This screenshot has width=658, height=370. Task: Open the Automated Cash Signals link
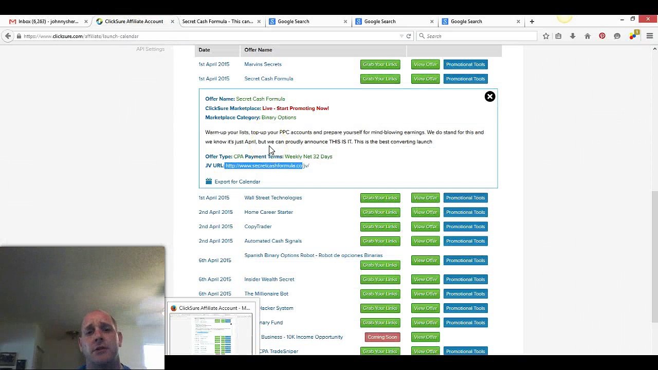273,240
